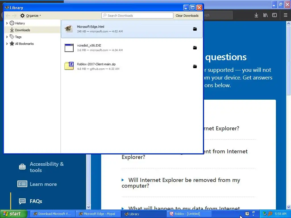Open containing folder for vcredist_x86.EXE
Screen dimensions: 291x218
tap(195, 48)
